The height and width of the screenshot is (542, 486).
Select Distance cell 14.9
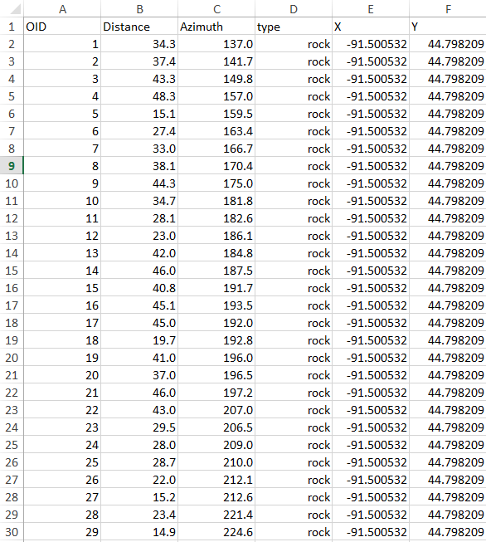(x=139, y=532)
